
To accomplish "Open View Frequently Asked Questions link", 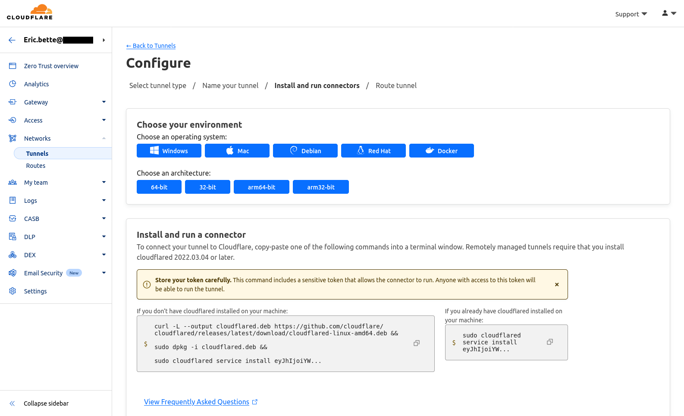I will coord(197,402).
